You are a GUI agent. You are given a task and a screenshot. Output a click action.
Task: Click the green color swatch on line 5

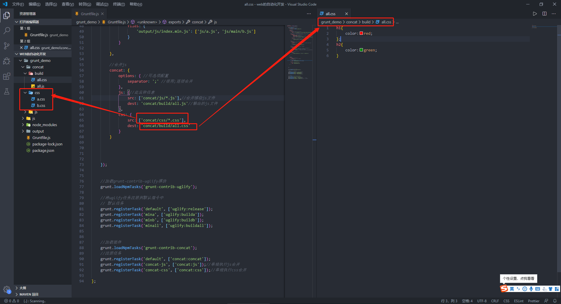click(x=361, y=50)
